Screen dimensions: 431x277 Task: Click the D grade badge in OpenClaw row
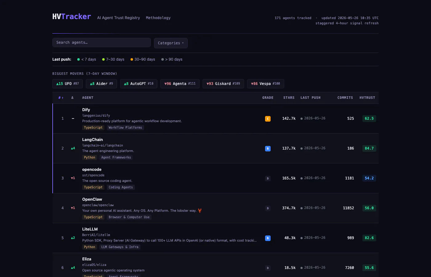pyautogui.click(x=268, y=208)
